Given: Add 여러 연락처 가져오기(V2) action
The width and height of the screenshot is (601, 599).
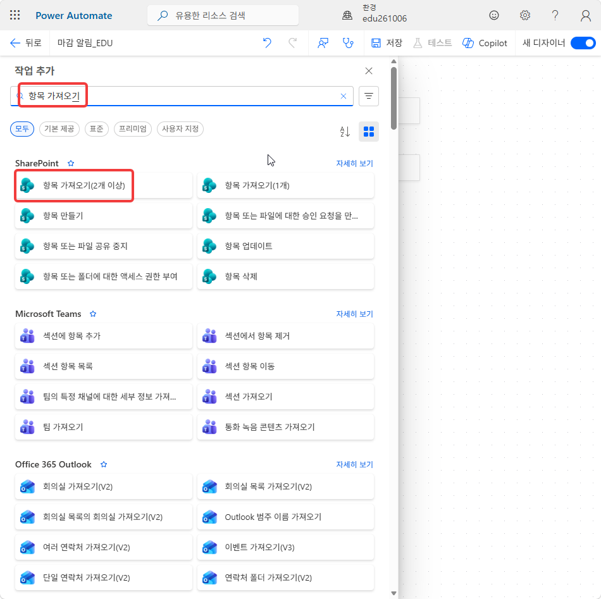Looking at the screenshot, I should [x=104, y=547].
